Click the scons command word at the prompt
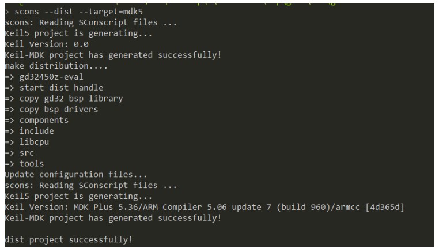 pos(27,12)
